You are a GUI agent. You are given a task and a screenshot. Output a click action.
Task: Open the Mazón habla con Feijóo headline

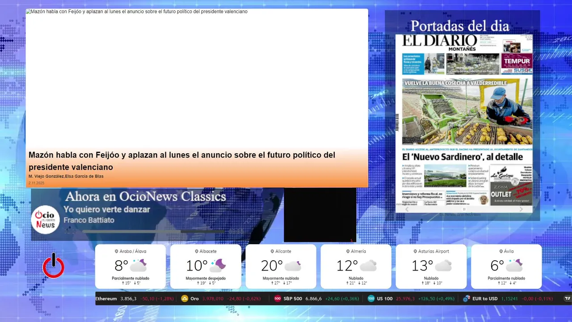182,161
